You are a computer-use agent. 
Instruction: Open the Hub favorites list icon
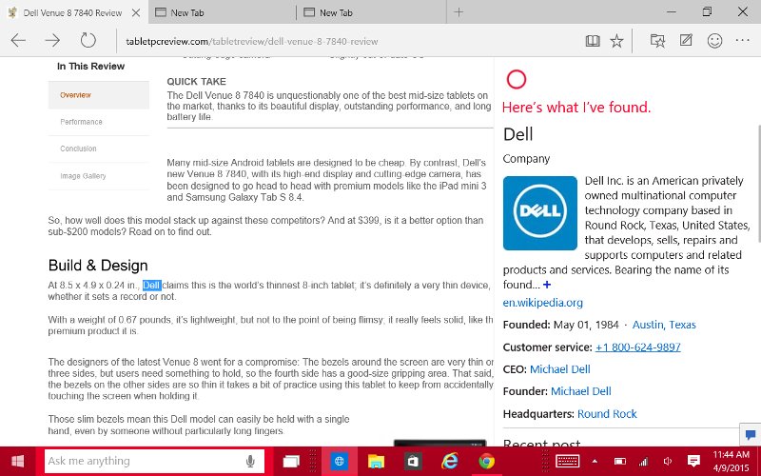coord(657,41)
